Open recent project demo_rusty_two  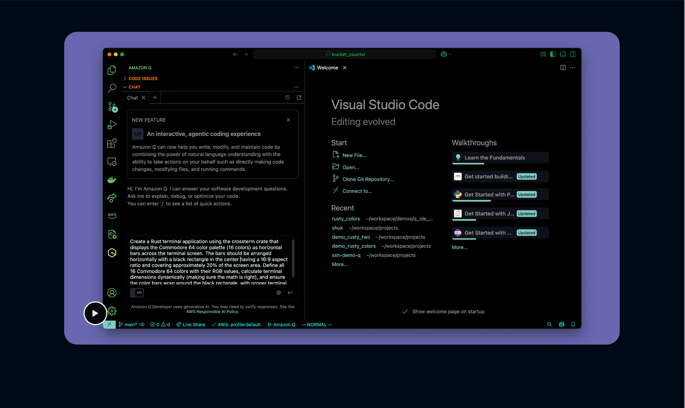click(351, 237)
